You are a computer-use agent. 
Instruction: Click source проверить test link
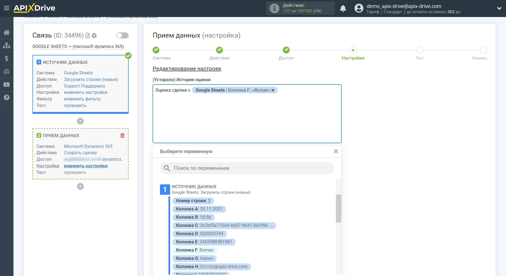click(75, 106)
